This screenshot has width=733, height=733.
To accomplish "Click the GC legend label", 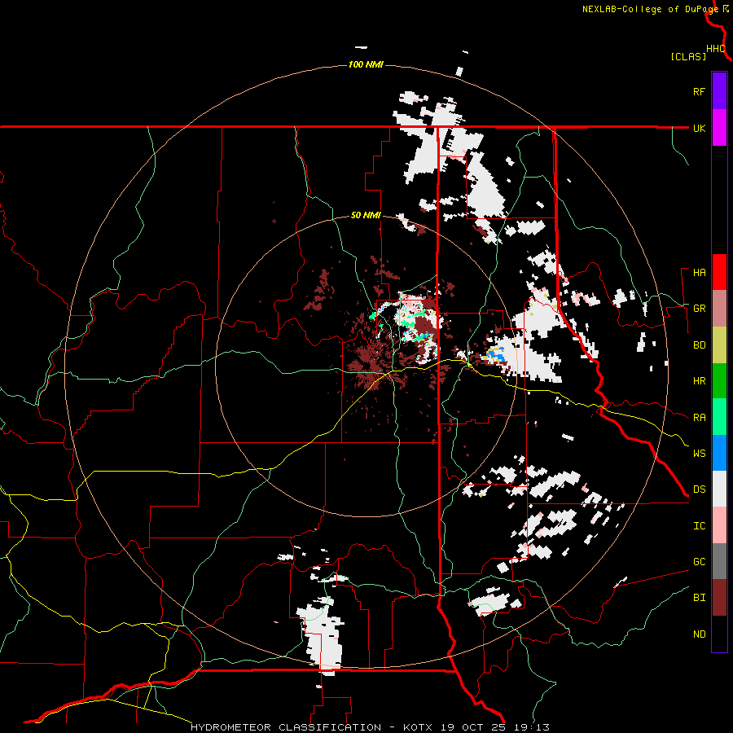I will [699, 562].
